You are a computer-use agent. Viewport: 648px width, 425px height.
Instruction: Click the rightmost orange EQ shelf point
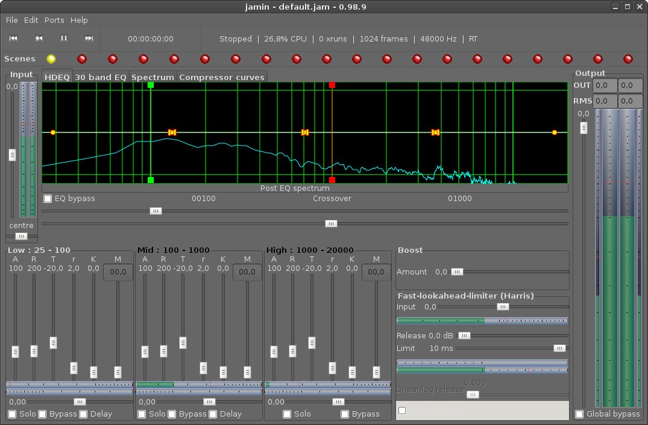pyautogui.click(x=554, y=132)
